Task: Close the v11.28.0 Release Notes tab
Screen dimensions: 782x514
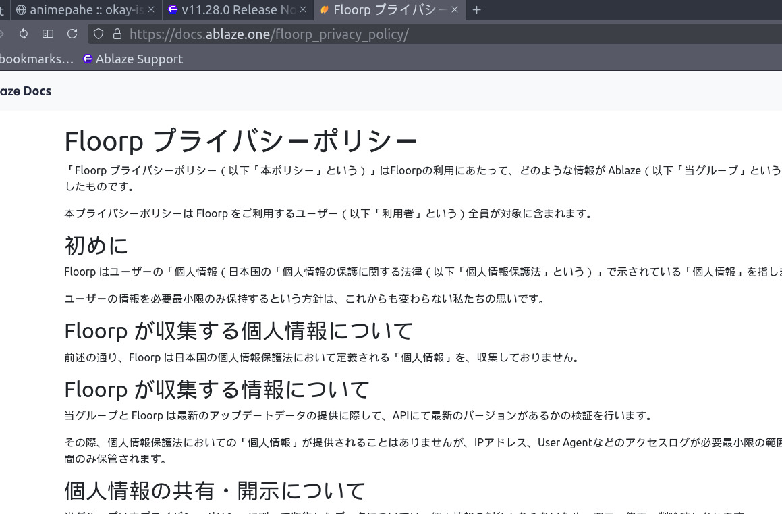Action: pos(303,9)
